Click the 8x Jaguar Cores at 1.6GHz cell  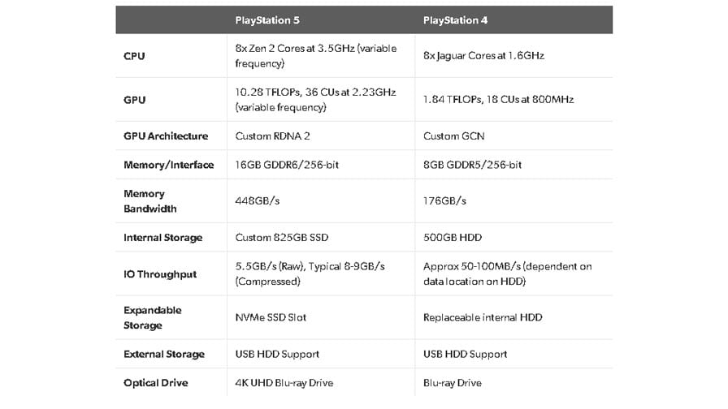[x=483, y=56]
